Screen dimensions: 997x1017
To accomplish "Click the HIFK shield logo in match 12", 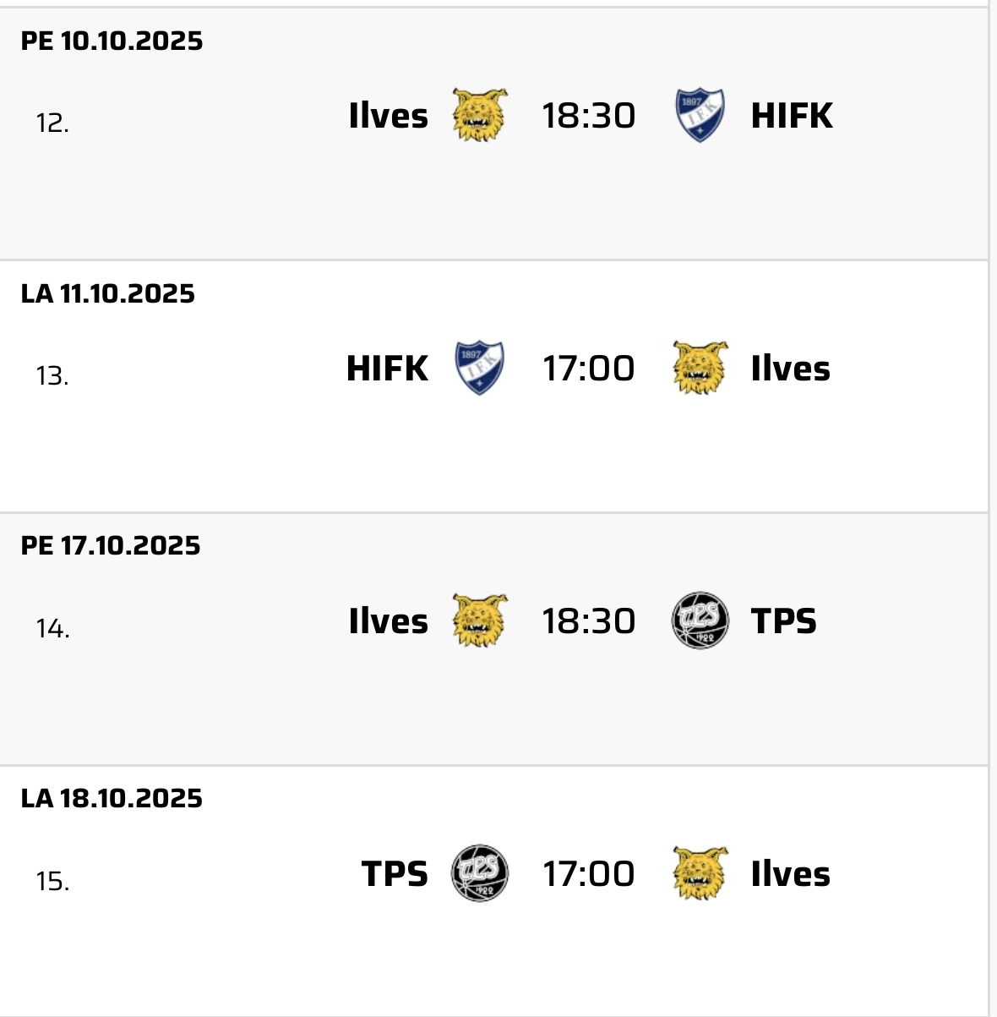I will (700, 115).
